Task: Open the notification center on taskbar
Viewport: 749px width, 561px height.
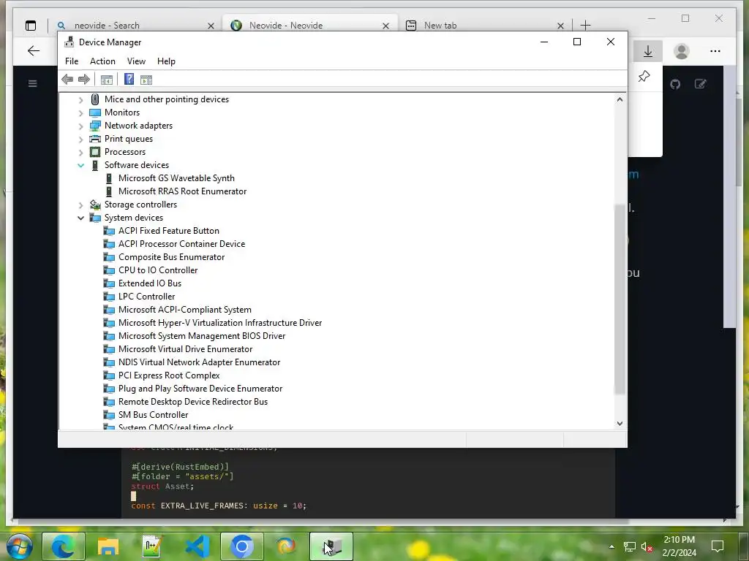Action: click(717, 546)
